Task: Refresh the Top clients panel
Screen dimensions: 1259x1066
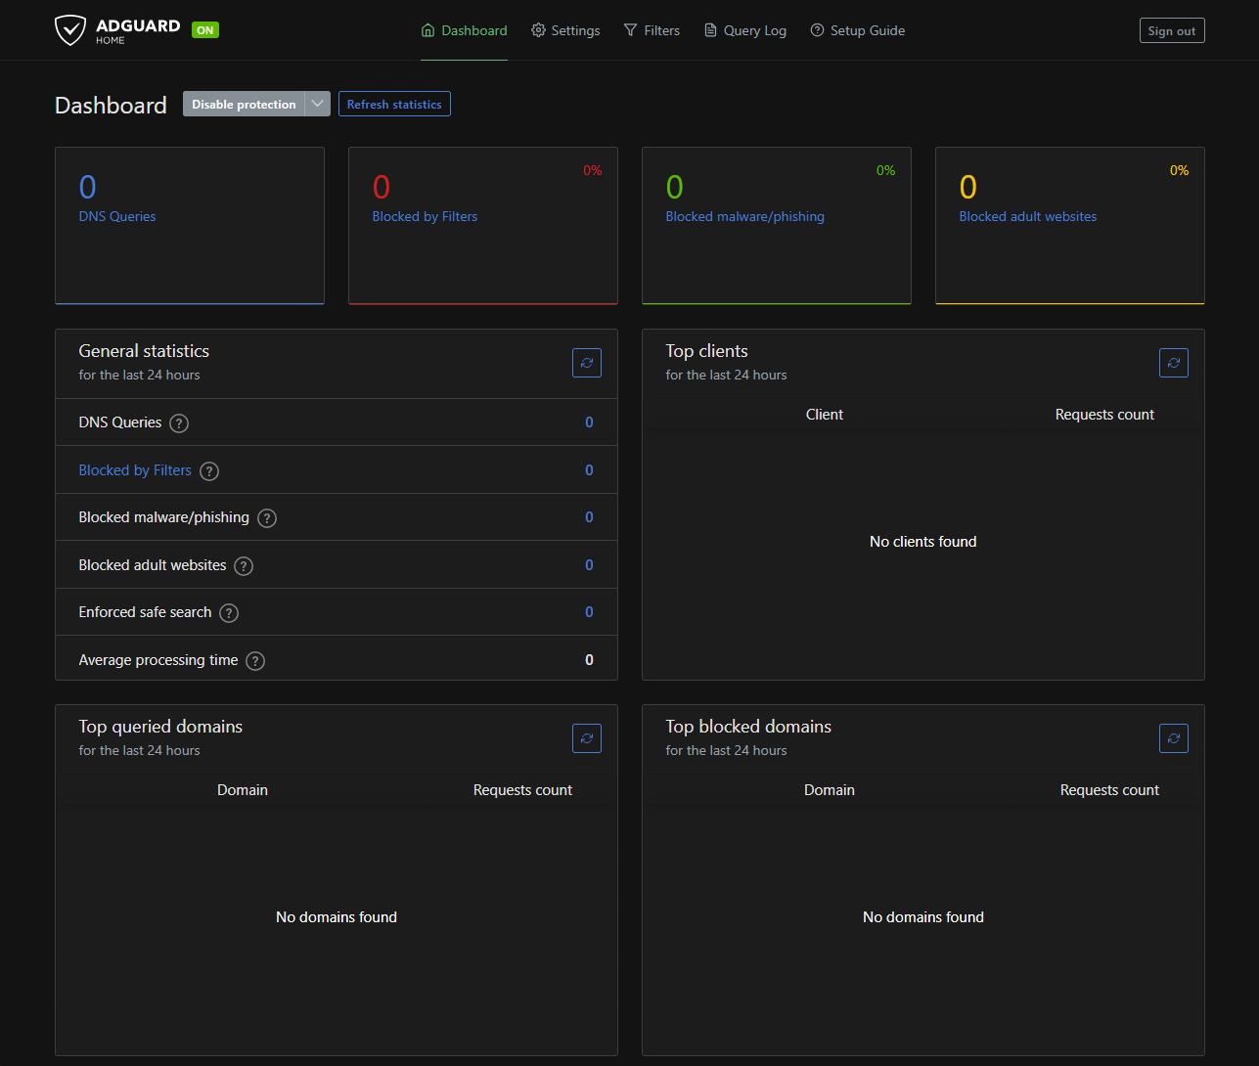Action: 1173,363
